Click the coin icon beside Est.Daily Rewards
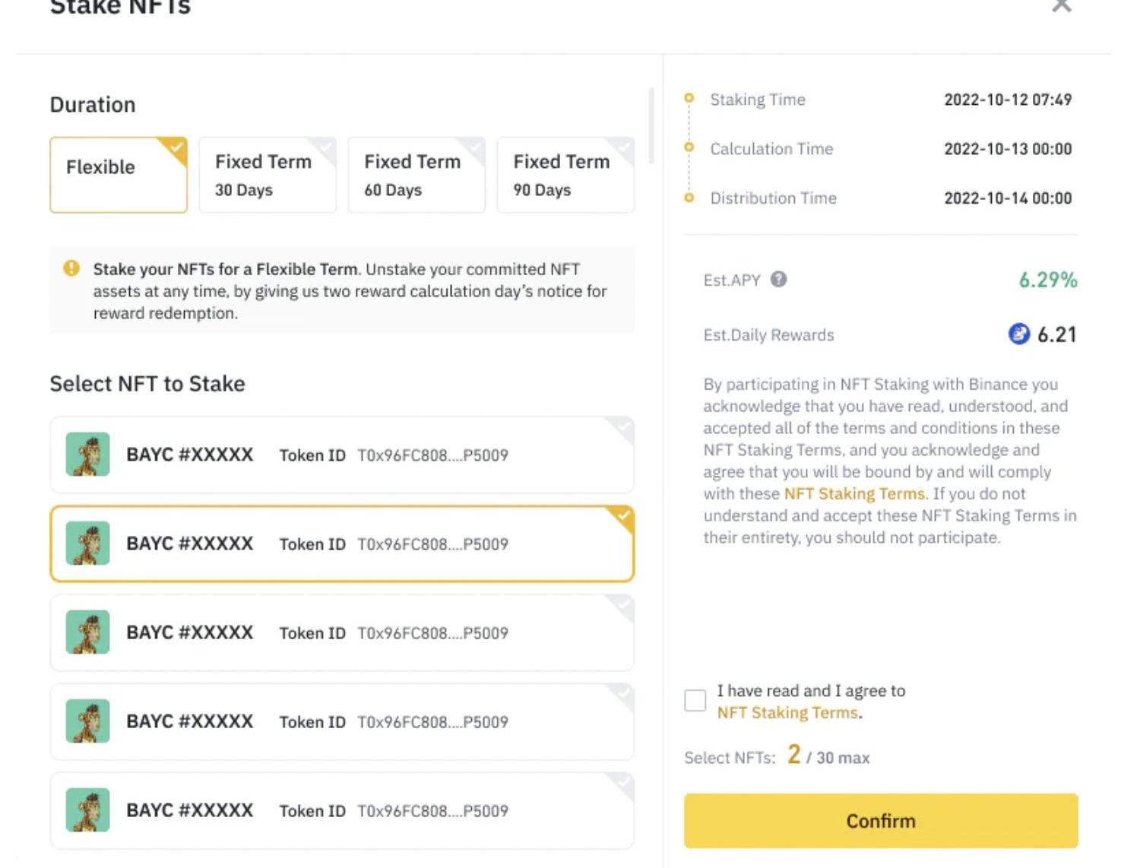 (1018, 334)
